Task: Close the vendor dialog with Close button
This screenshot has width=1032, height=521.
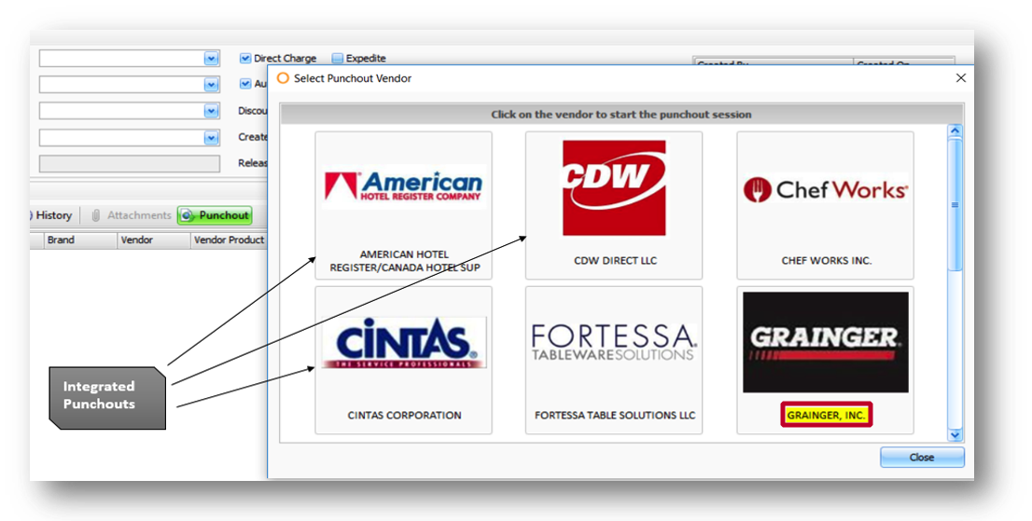Action: [922, 458]
